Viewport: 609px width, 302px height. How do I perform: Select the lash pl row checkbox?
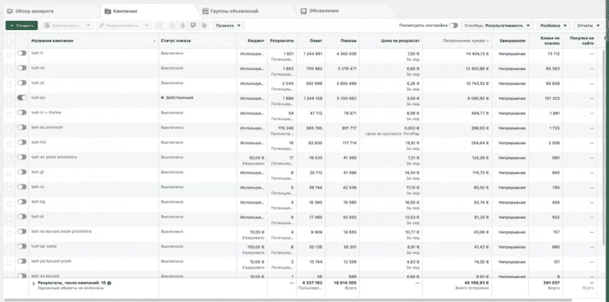click(9, 218)
